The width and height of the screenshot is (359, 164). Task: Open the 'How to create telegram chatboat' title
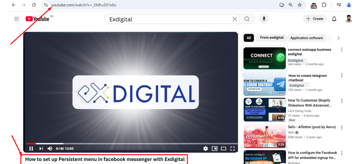tap(308, 78)
